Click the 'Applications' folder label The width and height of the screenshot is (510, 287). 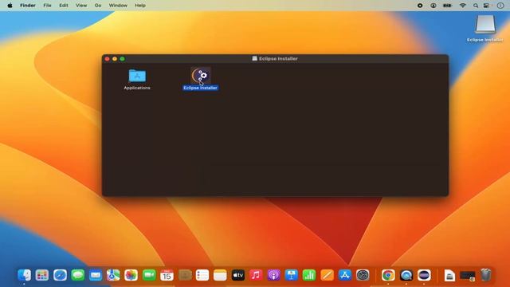(137, 88)
